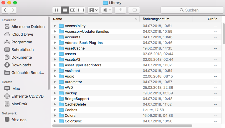
Task: Click the date 22.06.2018, 08:15
Action: [x=158, y=76]
